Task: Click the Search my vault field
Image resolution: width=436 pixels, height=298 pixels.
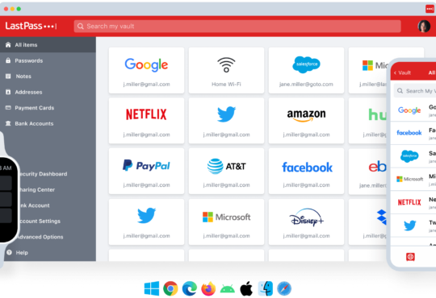Action: pos(237,27)
